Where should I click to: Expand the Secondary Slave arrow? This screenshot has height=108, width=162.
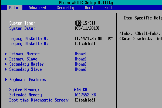6,69
